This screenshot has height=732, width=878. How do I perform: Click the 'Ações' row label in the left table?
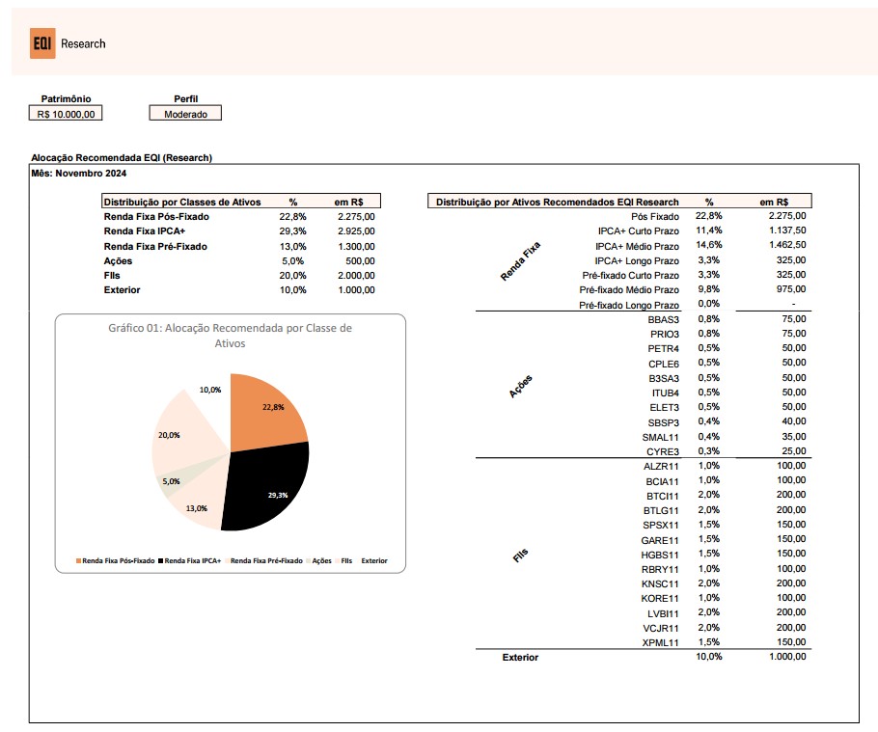[x=118, y=260]
